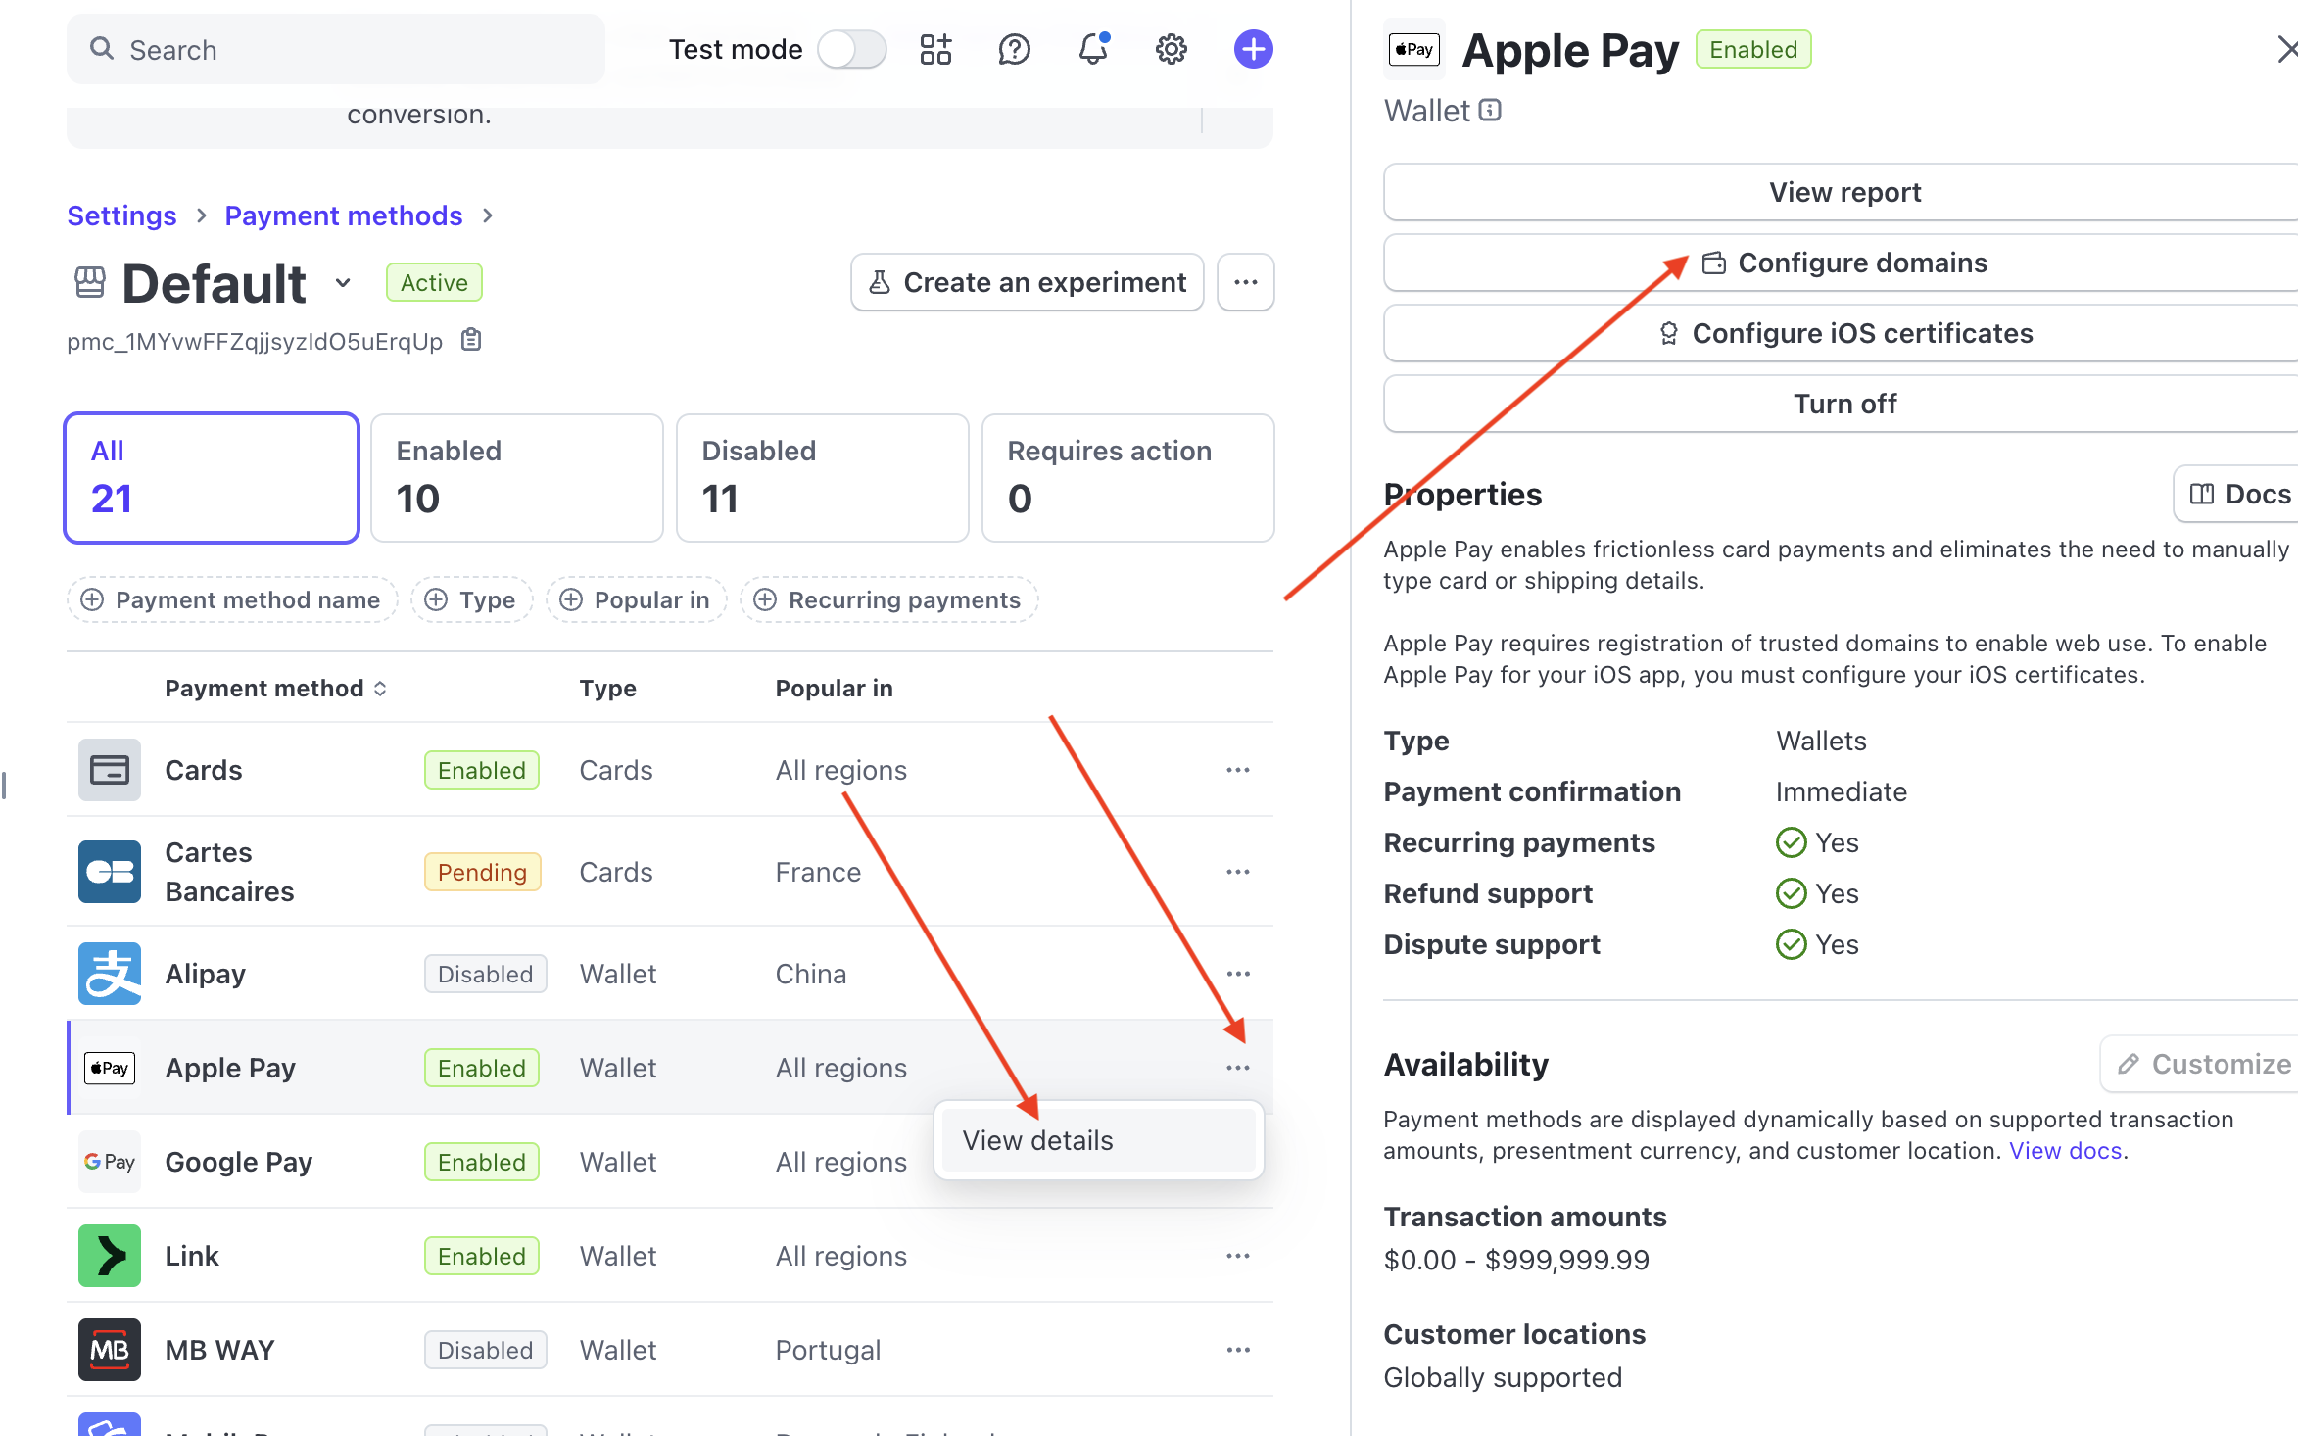This screenshot has width=2298, height=1436.
Task: Toggle the Test mode switch
Action: [x=852, y=49]
